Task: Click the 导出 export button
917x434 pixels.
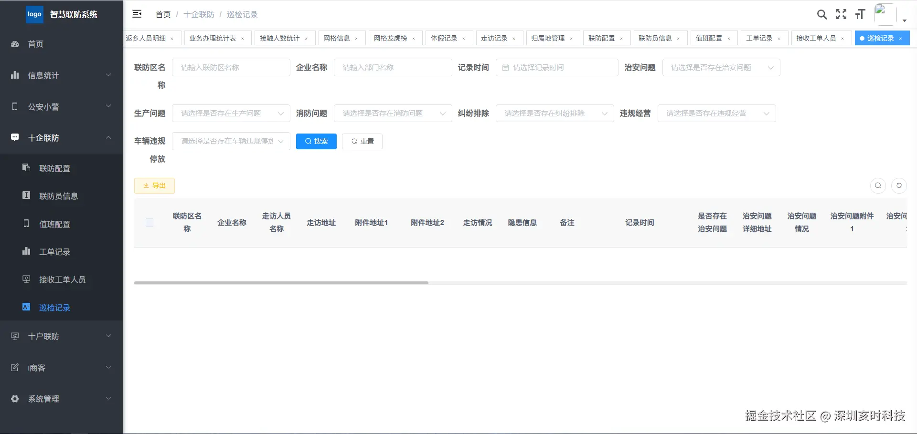Action: click(154, 186)
